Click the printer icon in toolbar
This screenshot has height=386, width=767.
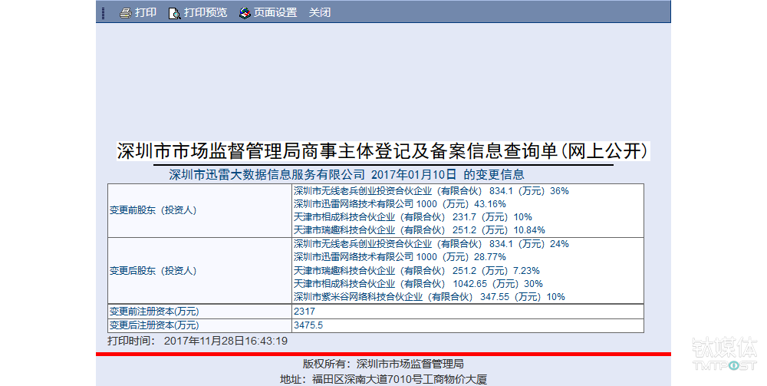coord(126,13)
